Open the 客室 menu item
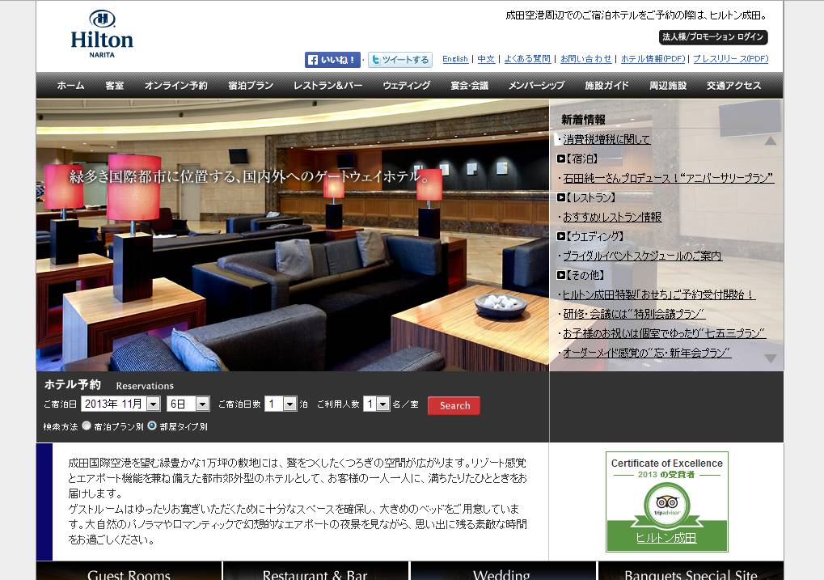824x580 pixels. pos(114,85)
